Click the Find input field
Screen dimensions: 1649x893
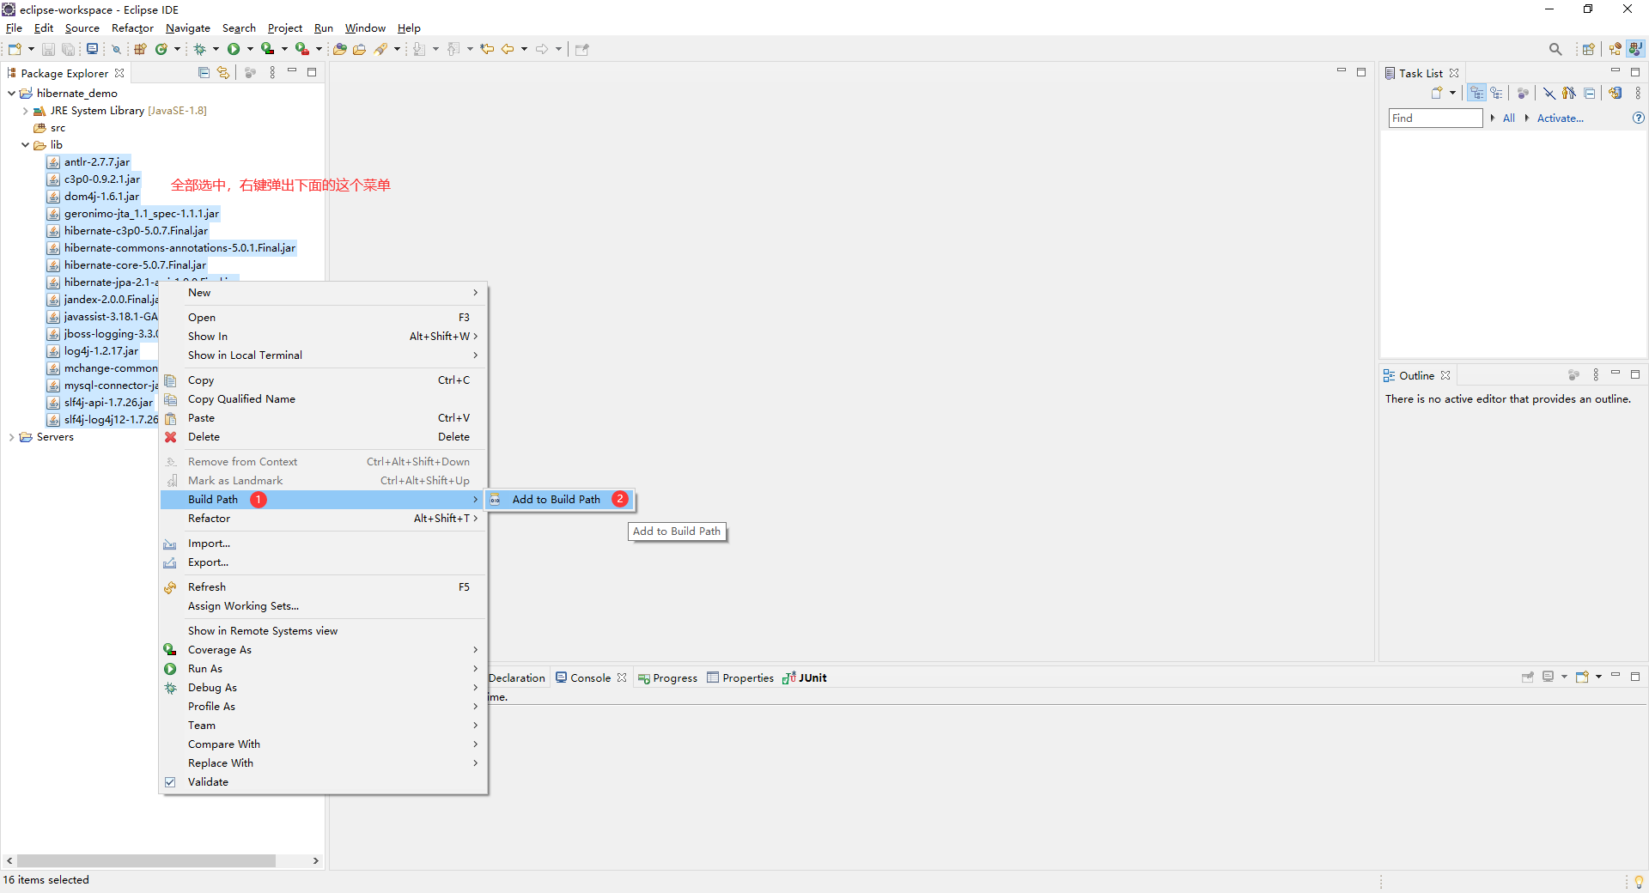coord(1434,118)
